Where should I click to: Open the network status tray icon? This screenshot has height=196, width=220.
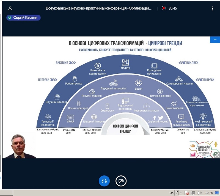pyautogui.click(x=193, y=193)
